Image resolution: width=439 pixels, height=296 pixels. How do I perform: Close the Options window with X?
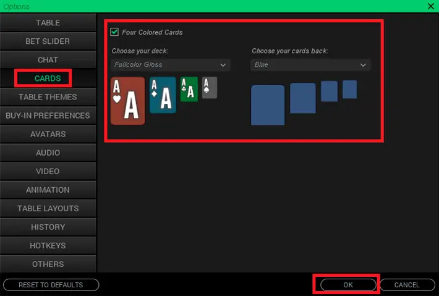point(431,6)
